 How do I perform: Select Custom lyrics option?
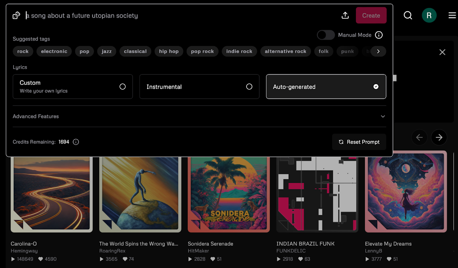tap(73, 87)
